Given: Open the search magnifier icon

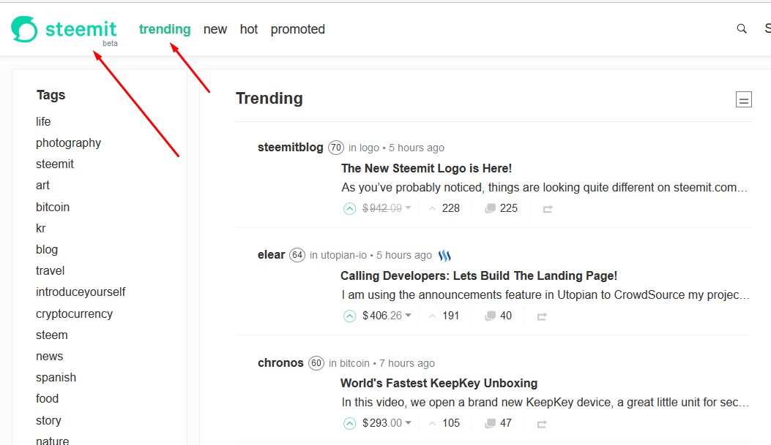Looking at the screenshot, I should point(742,29).
